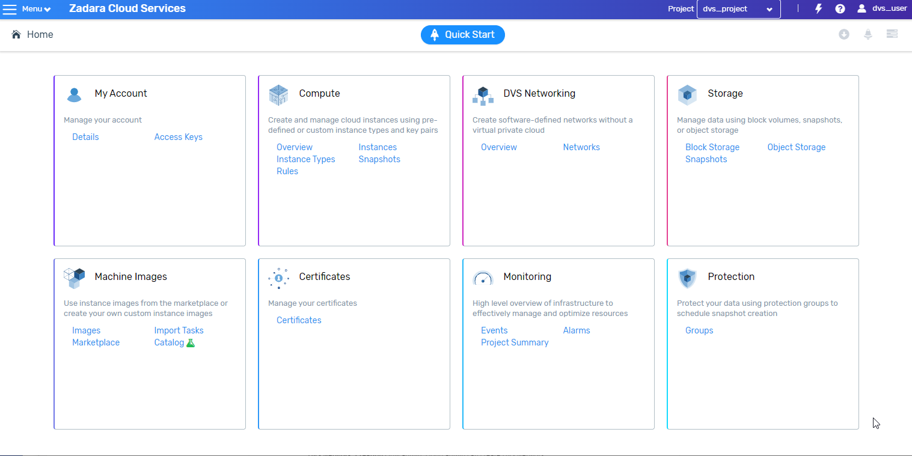This screenshot has width=912, height=456.
Task: Go to Compute Instances link
Action: (378, 147)
